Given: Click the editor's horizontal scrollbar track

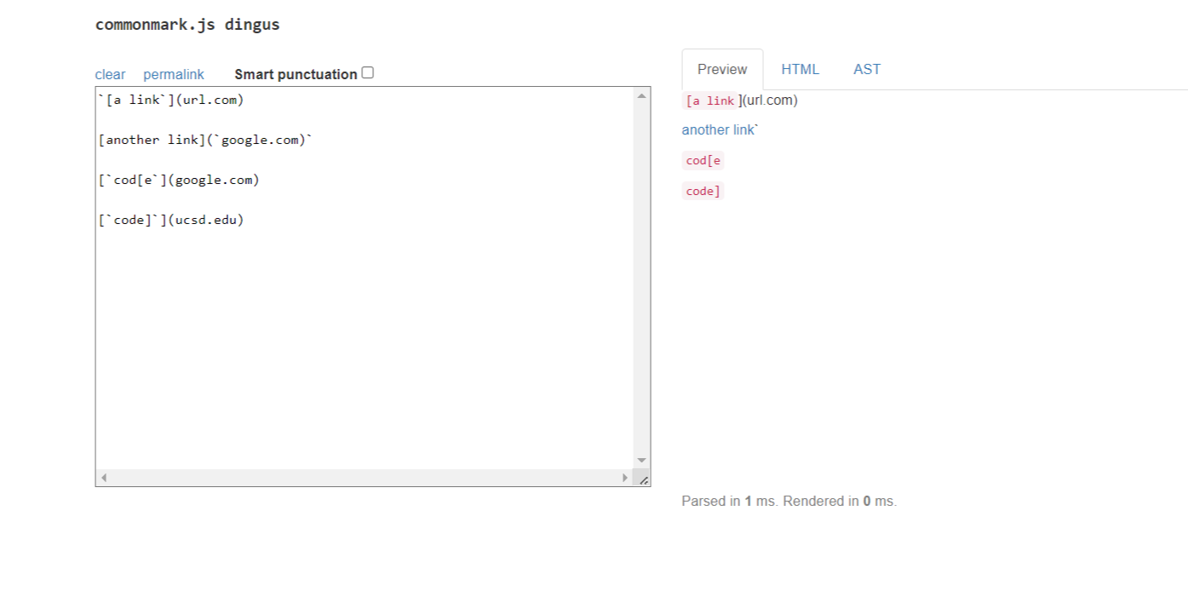Looking at the screenshot, I should coord(366,478).
